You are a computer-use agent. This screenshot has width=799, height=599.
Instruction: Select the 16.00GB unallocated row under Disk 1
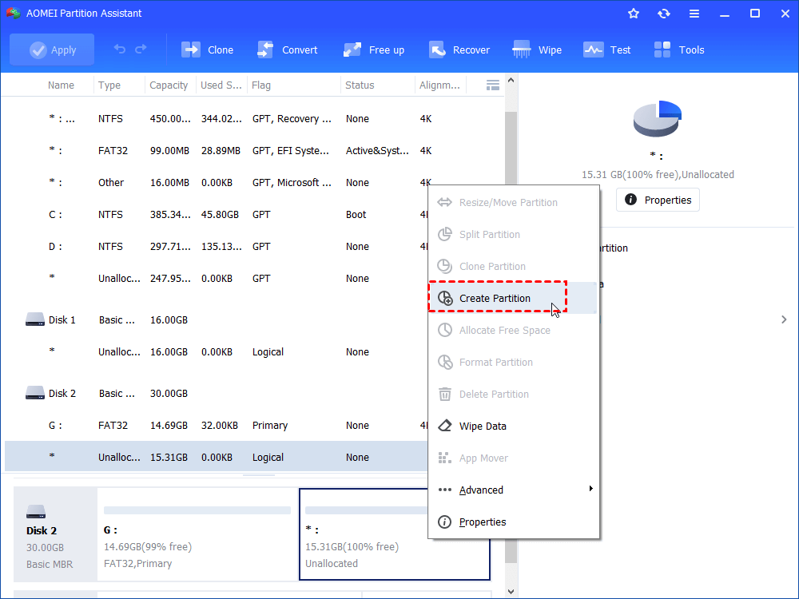point(216,352)
